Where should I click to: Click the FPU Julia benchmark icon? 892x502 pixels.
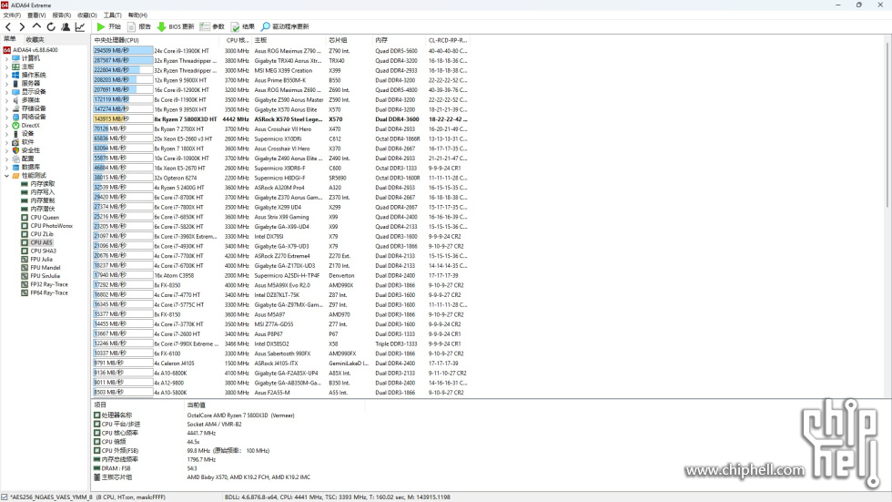[x=25, y=259]
